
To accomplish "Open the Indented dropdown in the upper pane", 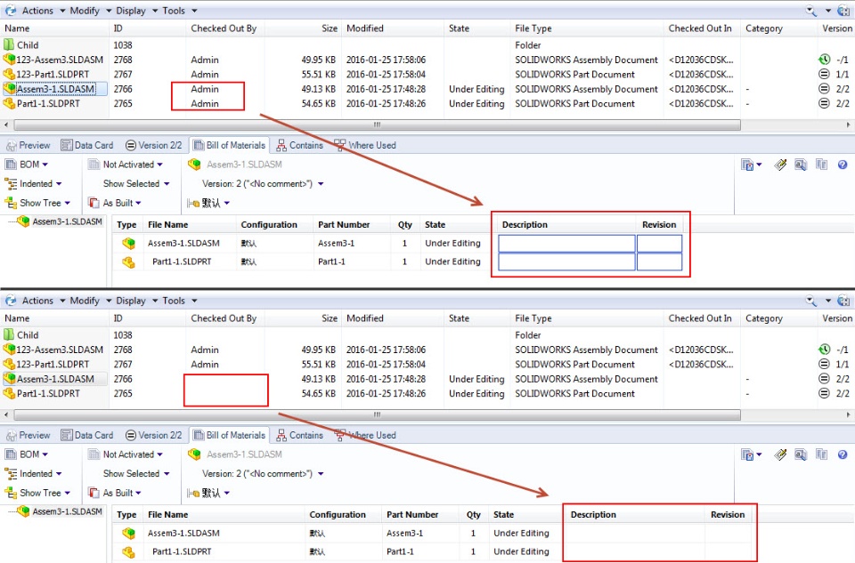I will tap(33, 184).
